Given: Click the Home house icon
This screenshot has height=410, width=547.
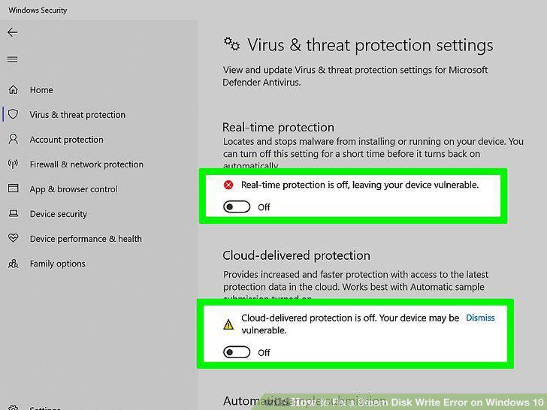Looking at the screenshot, I should [14, 89].
